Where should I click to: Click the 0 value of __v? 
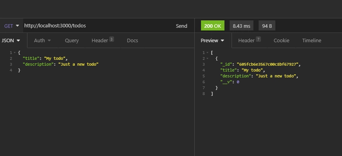(x=238, y=82)
